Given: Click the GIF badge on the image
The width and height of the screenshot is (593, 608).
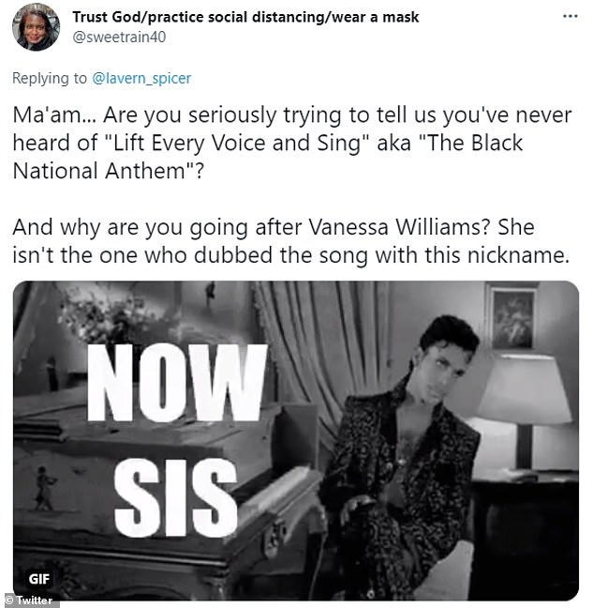Looking at the screenshot, I should point(39,578).
